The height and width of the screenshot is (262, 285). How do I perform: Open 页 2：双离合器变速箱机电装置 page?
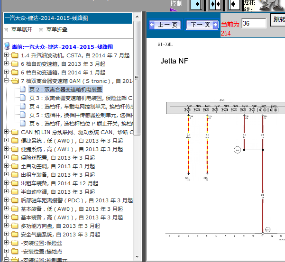(65, 90)
